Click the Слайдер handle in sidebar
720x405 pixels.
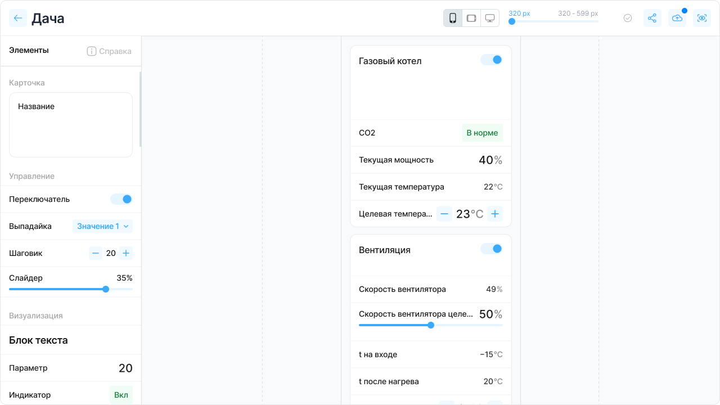pos(106,289)
